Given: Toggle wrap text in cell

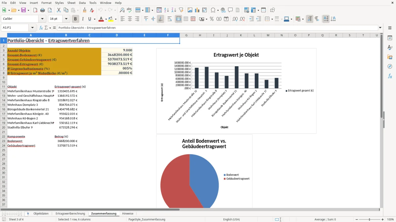Looking at the screenshot, I should coord(170,19).
